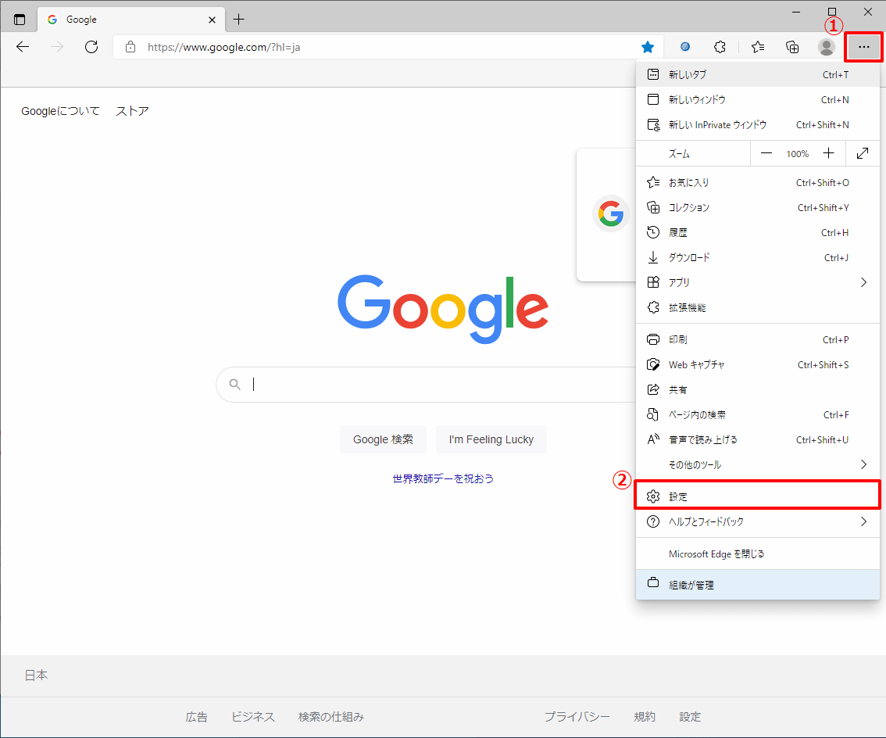Decrease the zoom level with the minus control
This screenshot has height=738, width=886.
pos(766,153)
